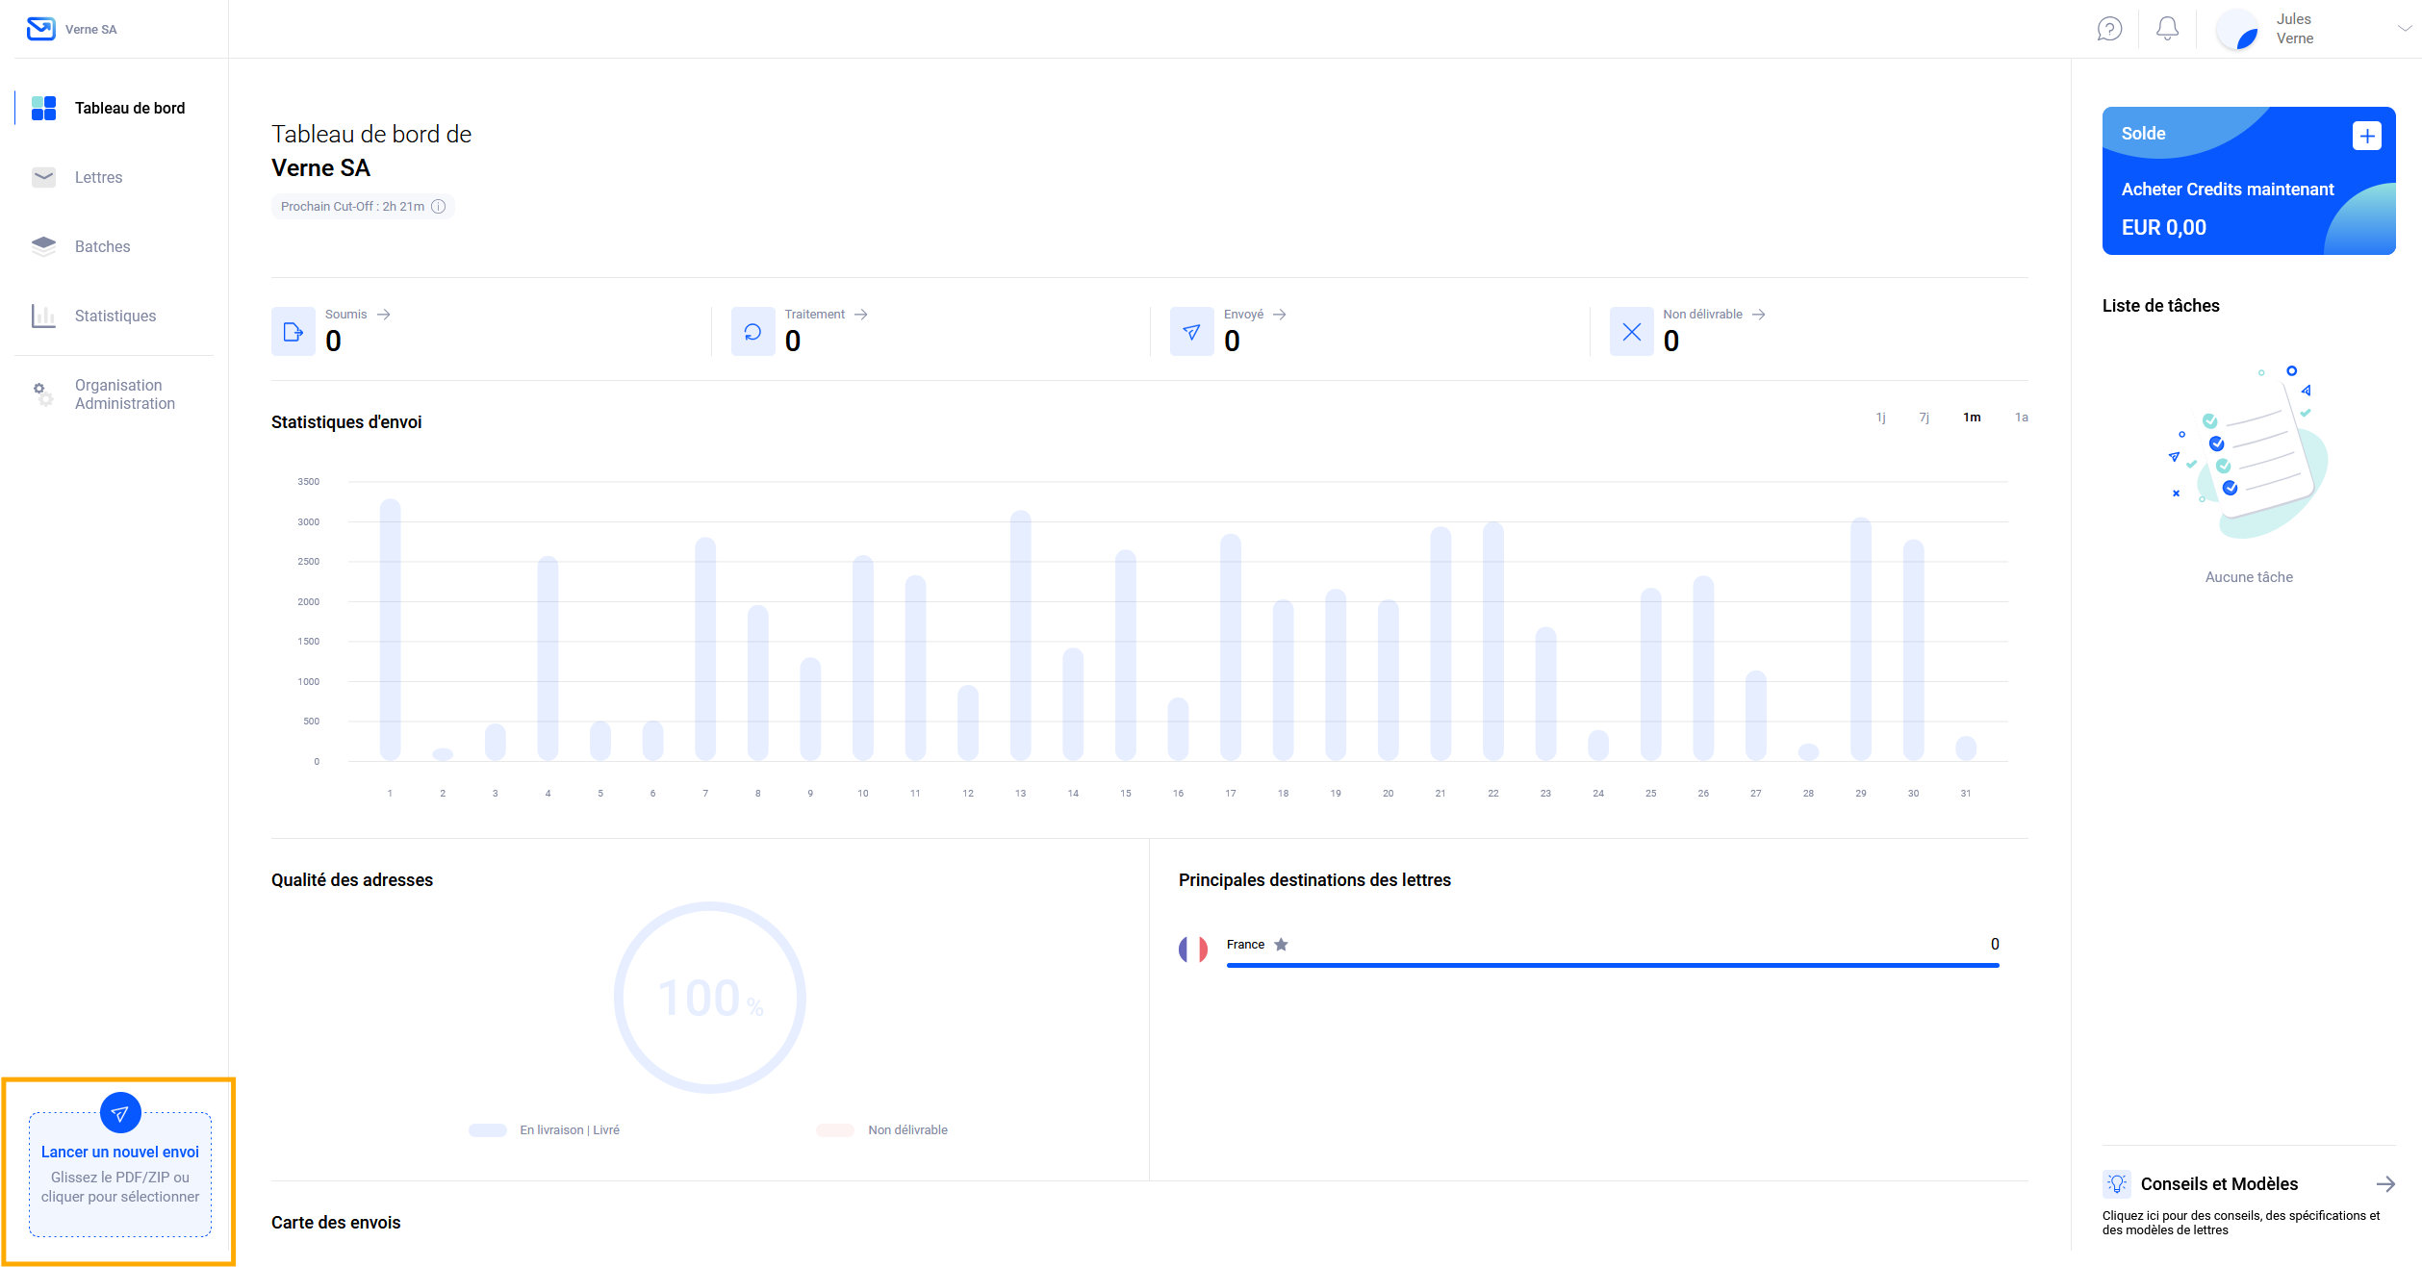Click the France destination progress bar
Viewport: 2422px width, 1267px height.
click(x=1612, y=965)
